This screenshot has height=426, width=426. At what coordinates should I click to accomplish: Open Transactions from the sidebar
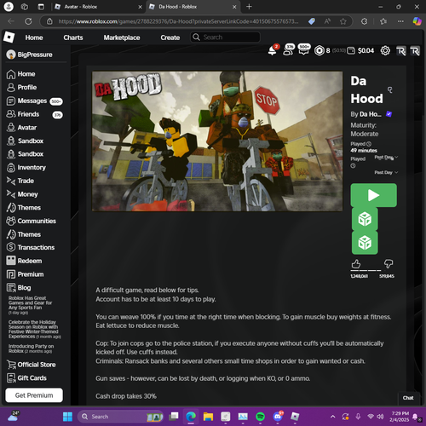point(31,247)
